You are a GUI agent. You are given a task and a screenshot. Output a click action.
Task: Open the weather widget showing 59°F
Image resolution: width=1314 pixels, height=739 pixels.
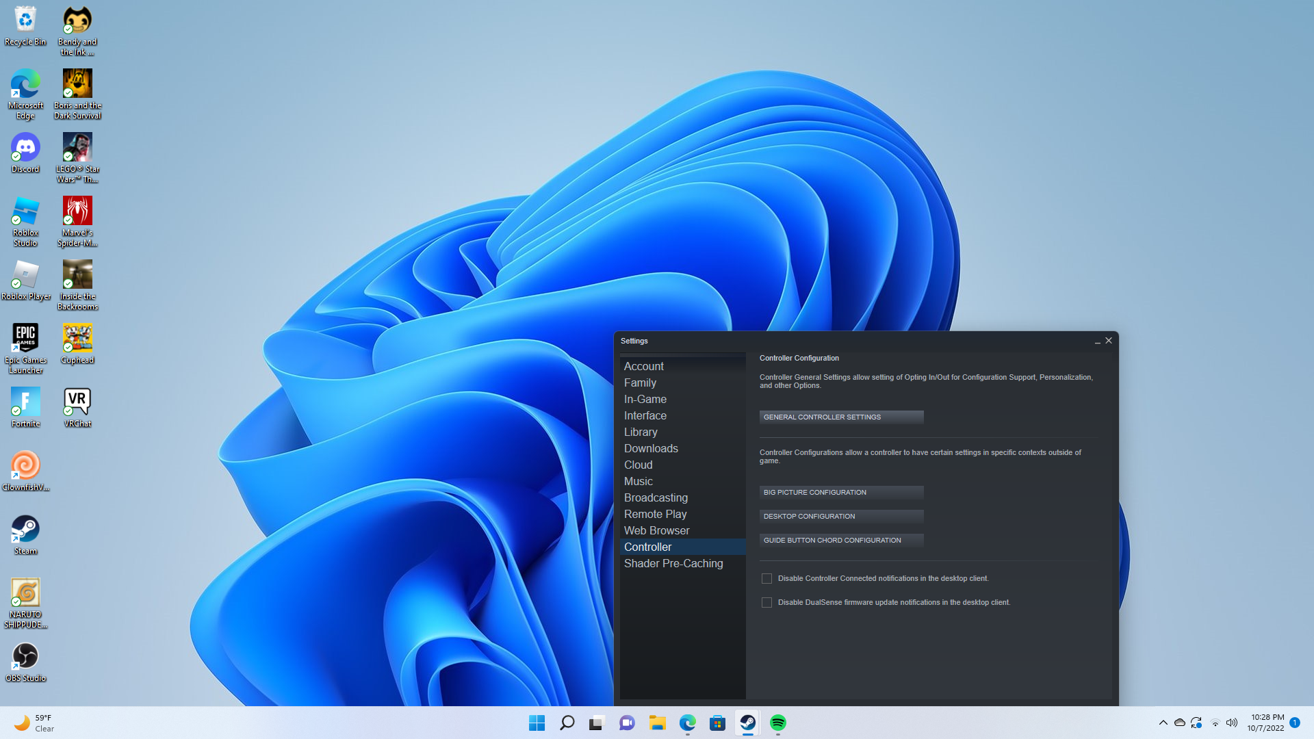tap(34, 723)
